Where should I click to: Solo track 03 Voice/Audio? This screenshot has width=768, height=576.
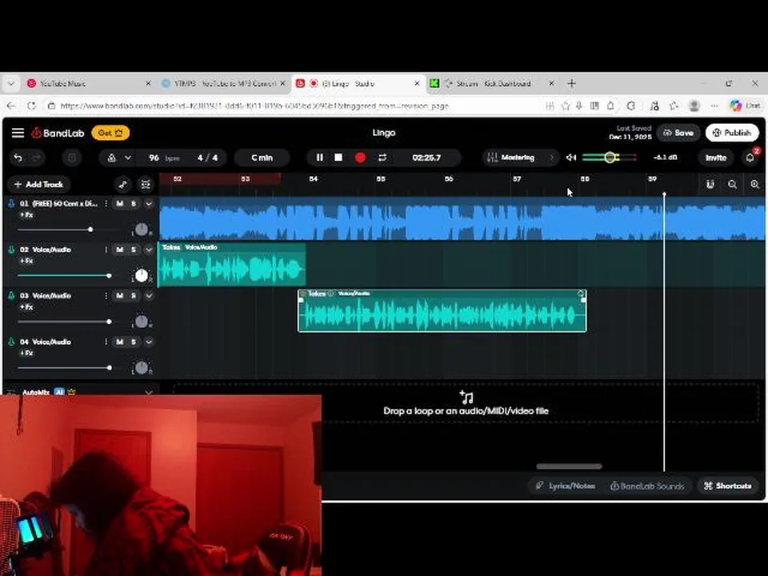[134, 296]
